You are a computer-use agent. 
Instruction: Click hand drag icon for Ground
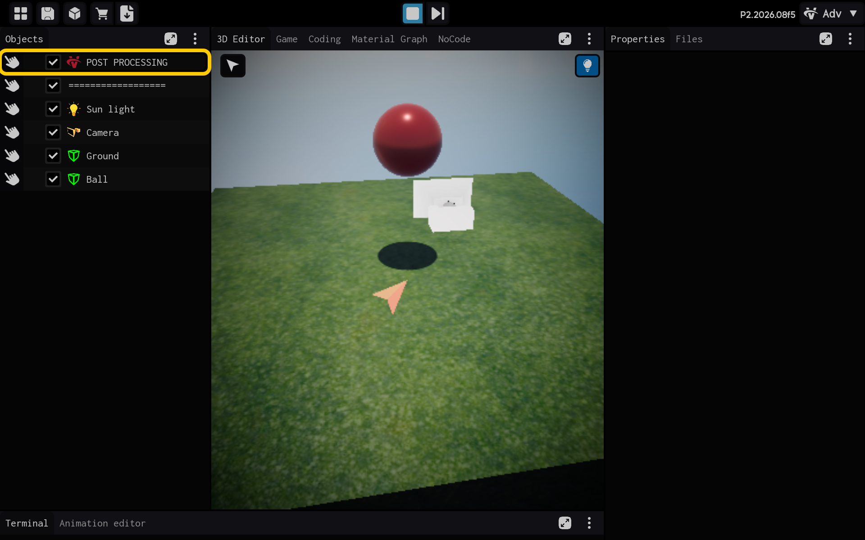click(x=12, y=156)
